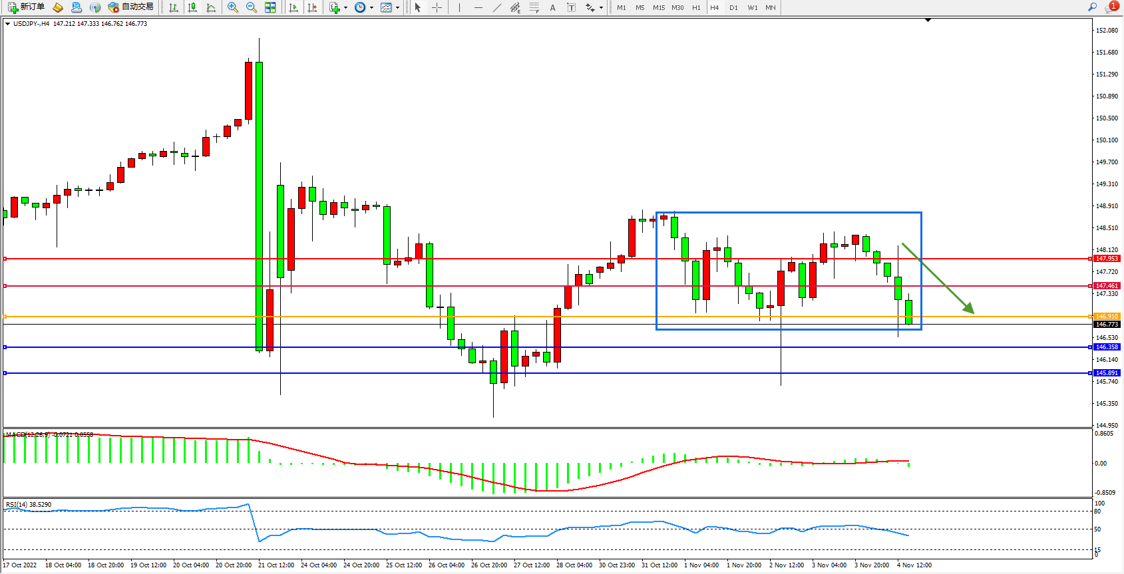Switch to the D1 timeframe
The width and height of the screenshot is (1124, 574).
(x=733, y=7)
